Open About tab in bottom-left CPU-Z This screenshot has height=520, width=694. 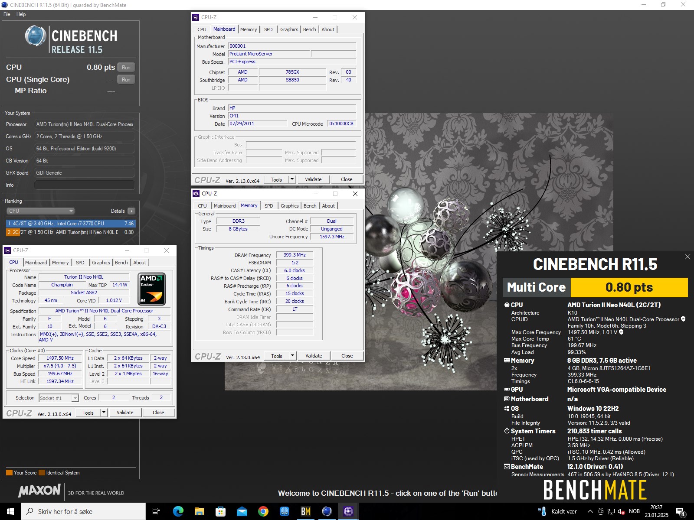pyautogui.click(x=140, y=263)
